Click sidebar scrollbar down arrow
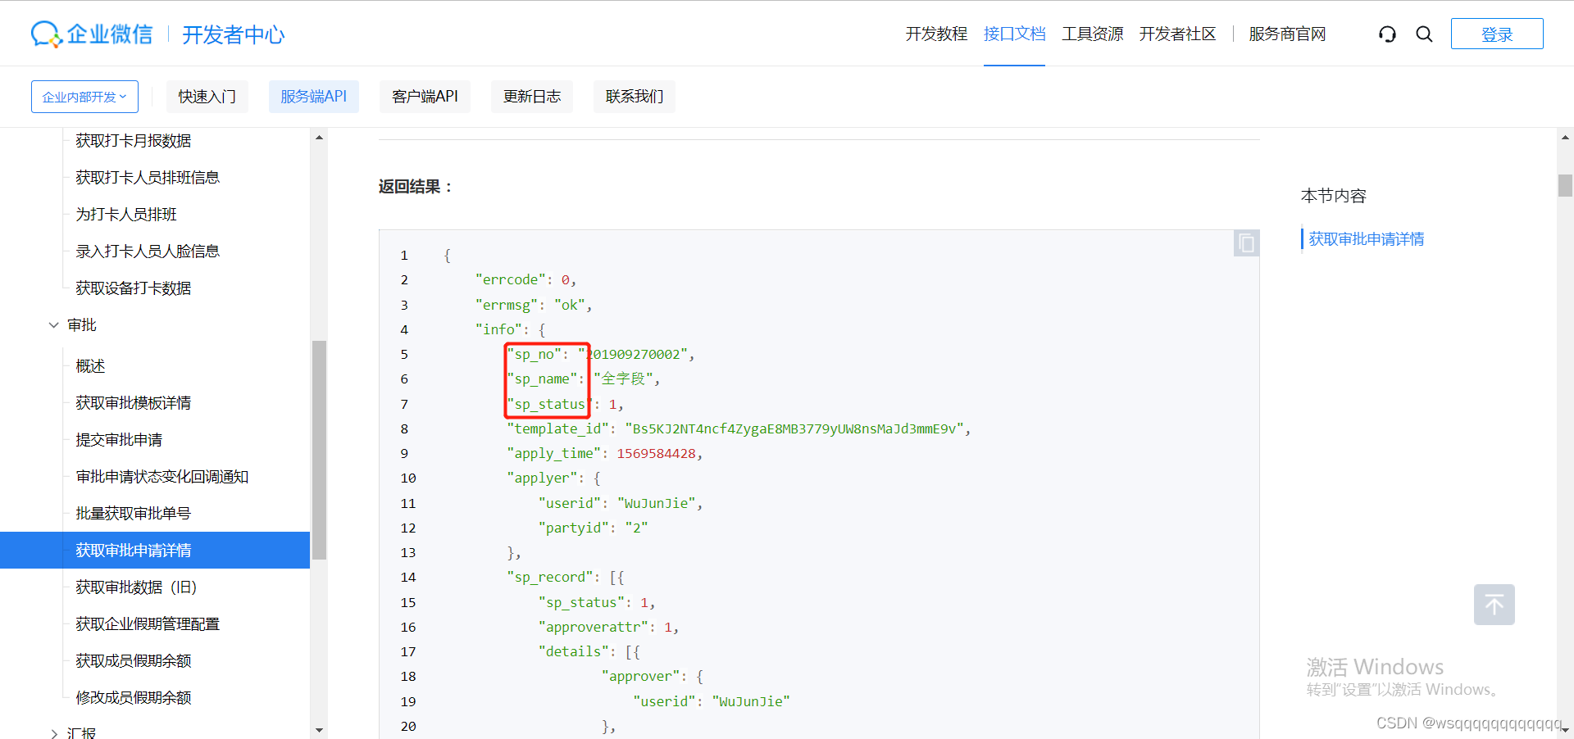The width and height of the screenshot is (1574, 739). (x=319, y=730)
